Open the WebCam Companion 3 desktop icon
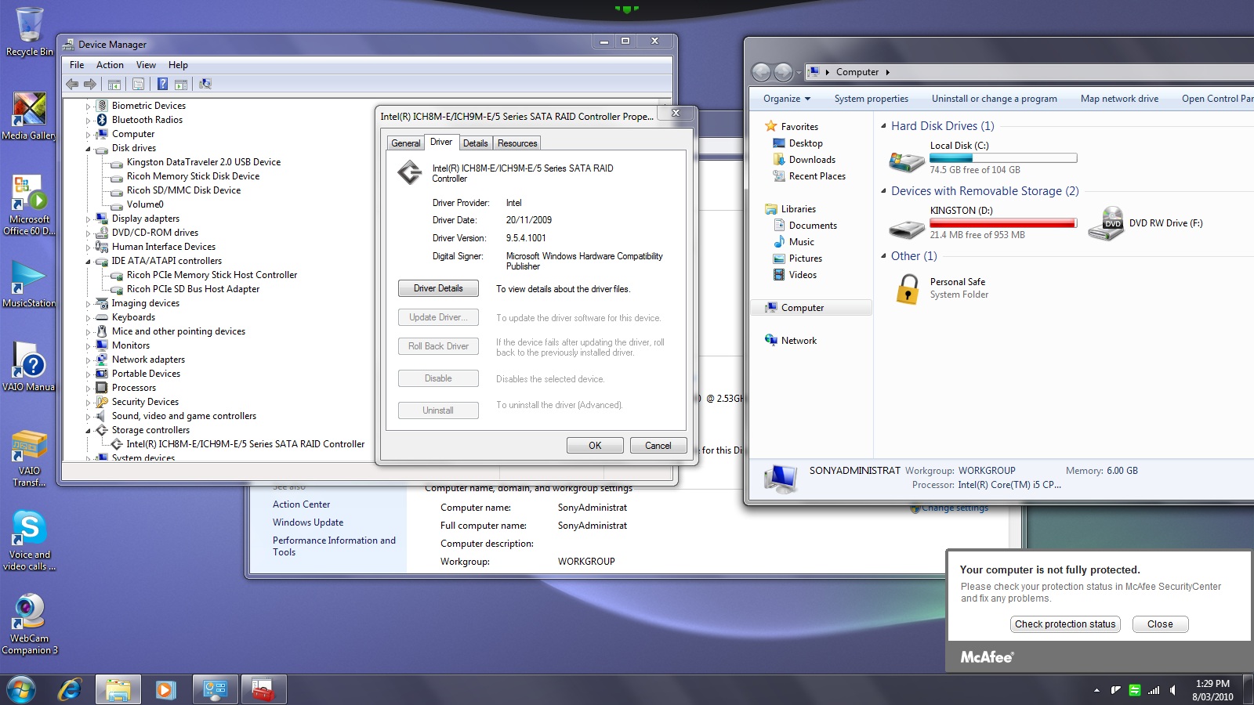 pyautogui.click(x=29, y=624)
